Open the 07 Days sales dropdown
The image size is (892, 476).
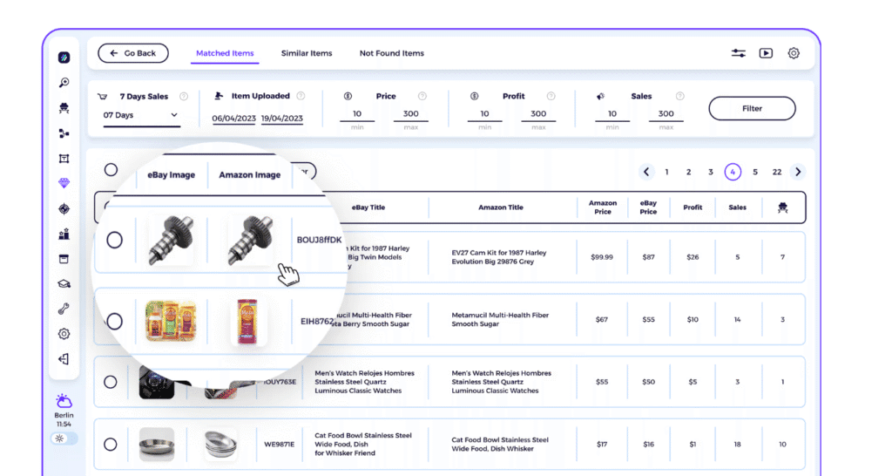coord(141,115)
